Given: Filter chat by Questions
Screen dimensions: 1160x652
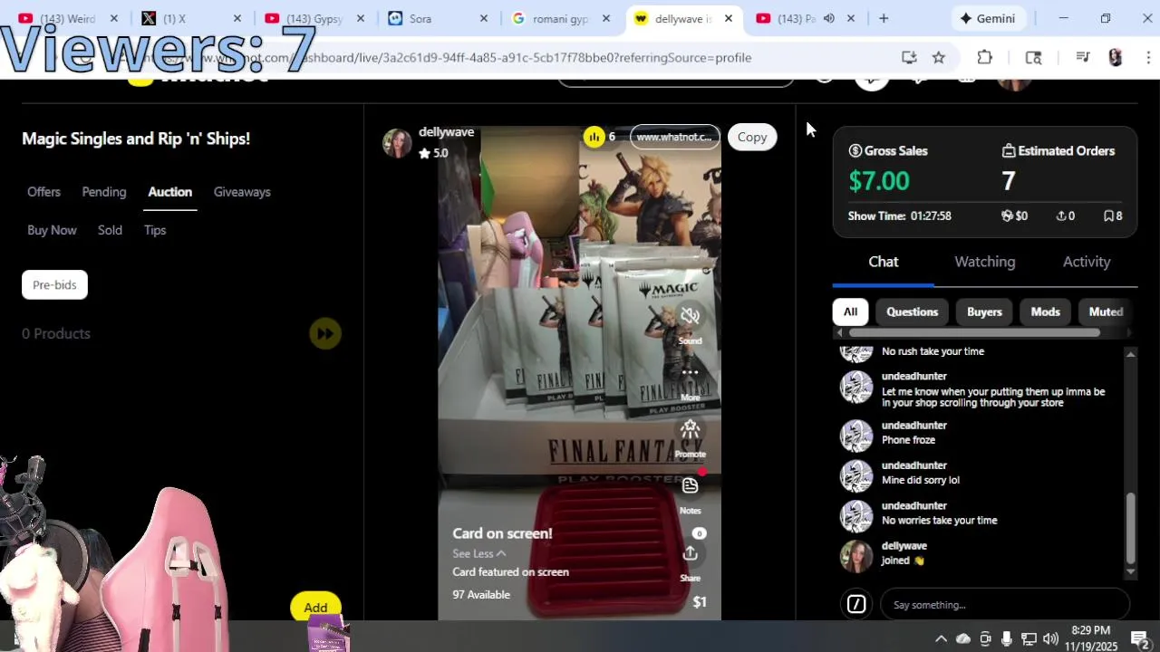Looking at the screenshot, I should [x=913, y=312].
